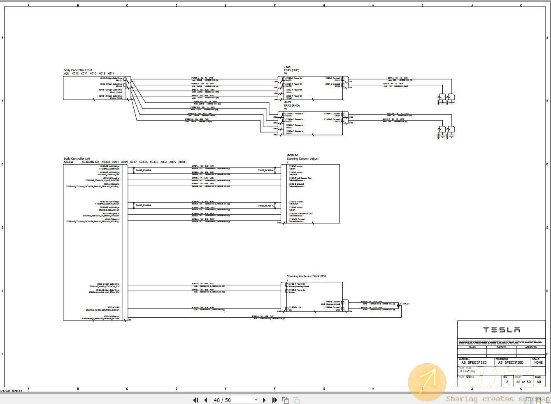
Task: Jump to the first page arrow
Action: pos(196,400)
